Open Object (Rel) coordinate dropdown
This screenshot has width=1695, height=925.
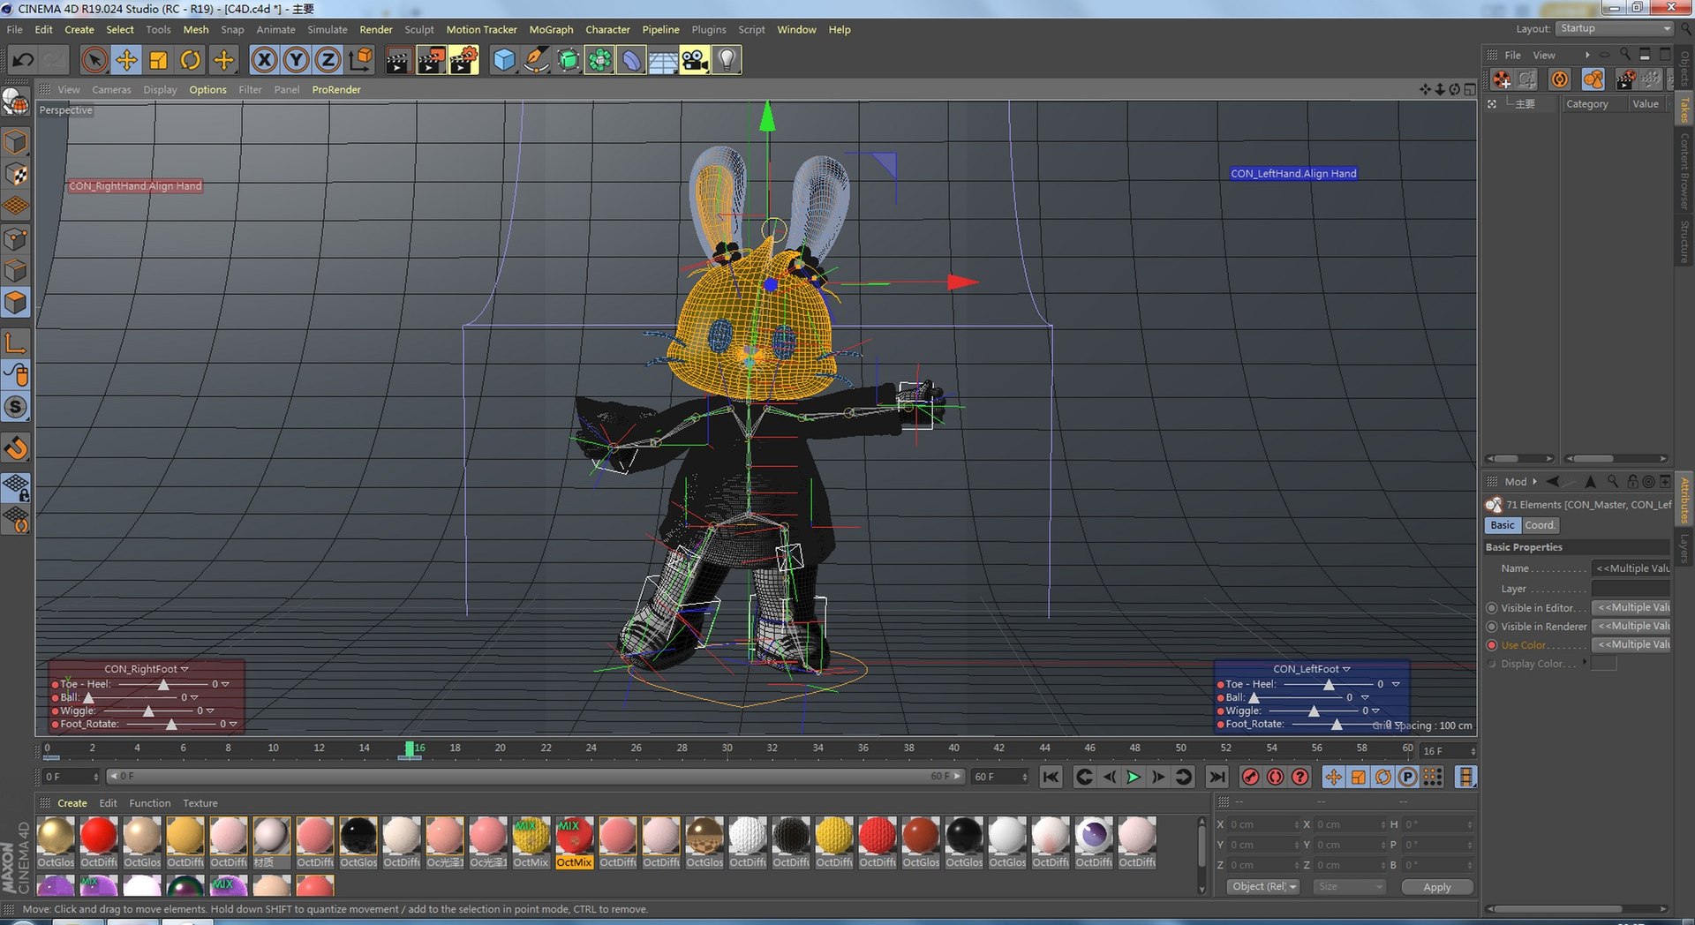[1263, 886]
